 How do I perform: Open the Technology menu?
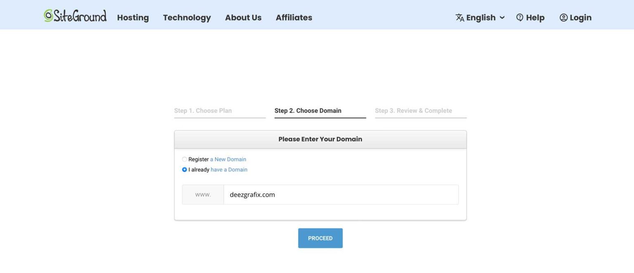click(187, 17)
